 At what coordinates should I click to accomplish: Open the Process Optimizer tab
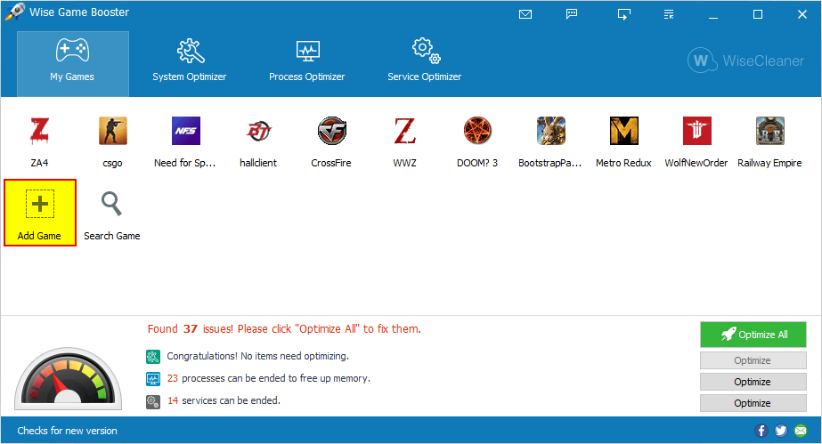pos(306,61)
